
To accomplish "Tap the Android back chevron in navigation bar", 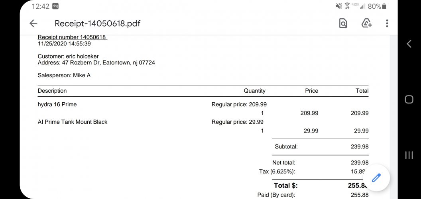I will click(409, 44).
